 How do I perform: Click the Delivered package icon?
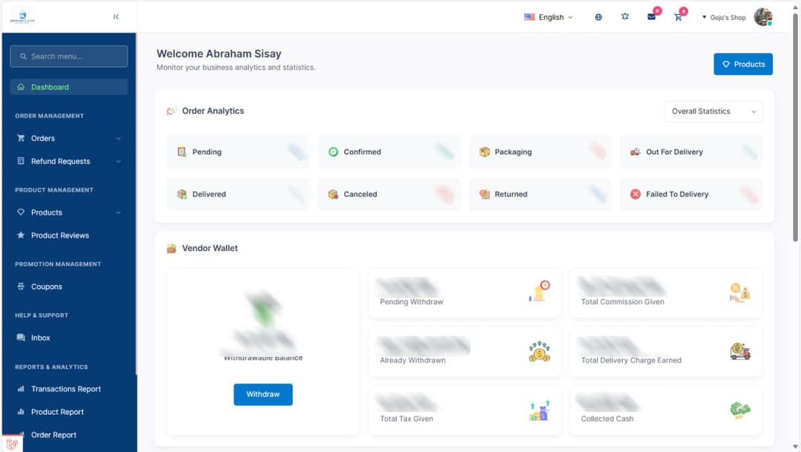coord(182,194)
